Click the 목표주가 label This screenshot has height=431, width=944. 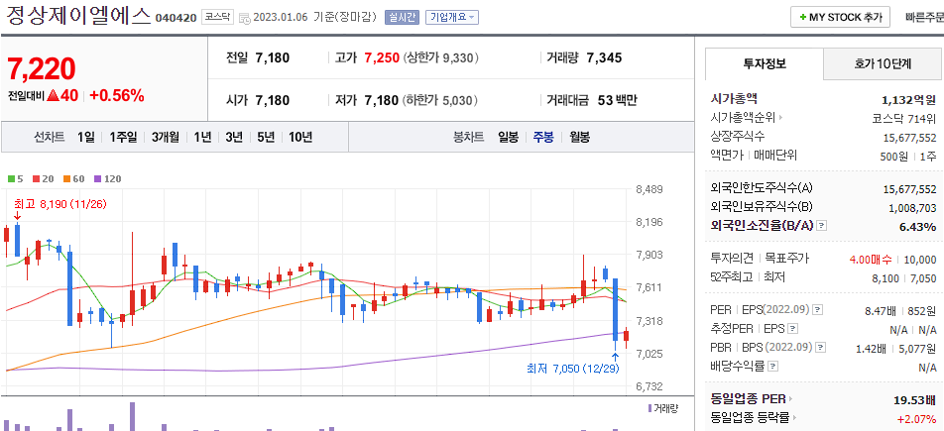(786, 259)
